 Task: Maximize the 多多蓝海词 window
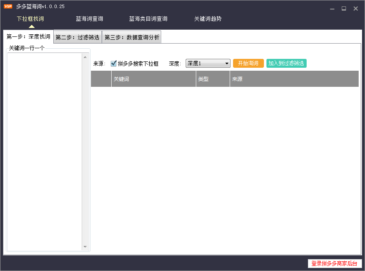point(344,8)
